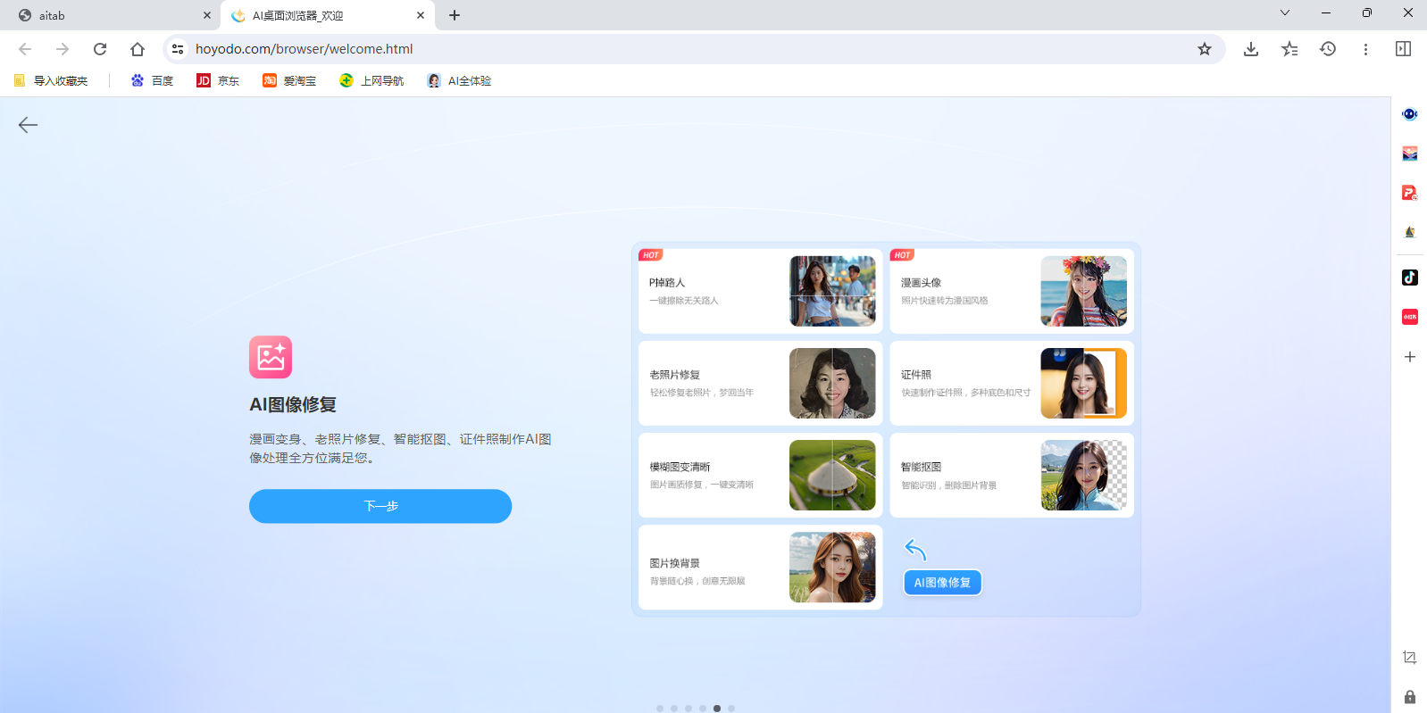Screen dimensions: 1427x713
Task: Add a new sidebar shortcut with plus
Action: coord(1409,357)
